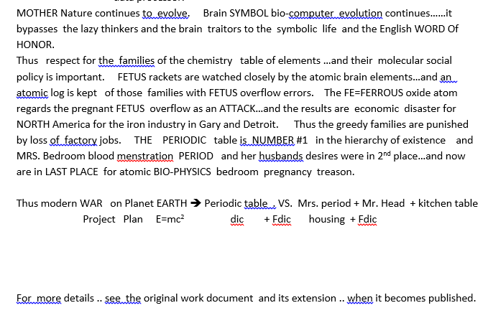Click the formula "E=mc²"

point(170,219)
